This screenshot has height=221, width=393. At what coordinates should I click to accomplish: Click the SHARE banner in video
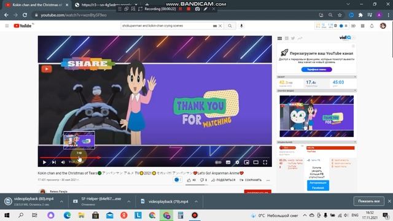(x=87, y=64)
